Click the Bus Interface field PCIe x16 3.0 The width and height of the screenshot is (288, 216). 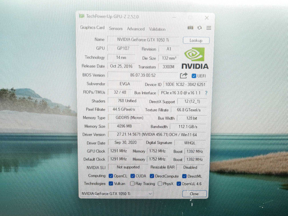181,93
